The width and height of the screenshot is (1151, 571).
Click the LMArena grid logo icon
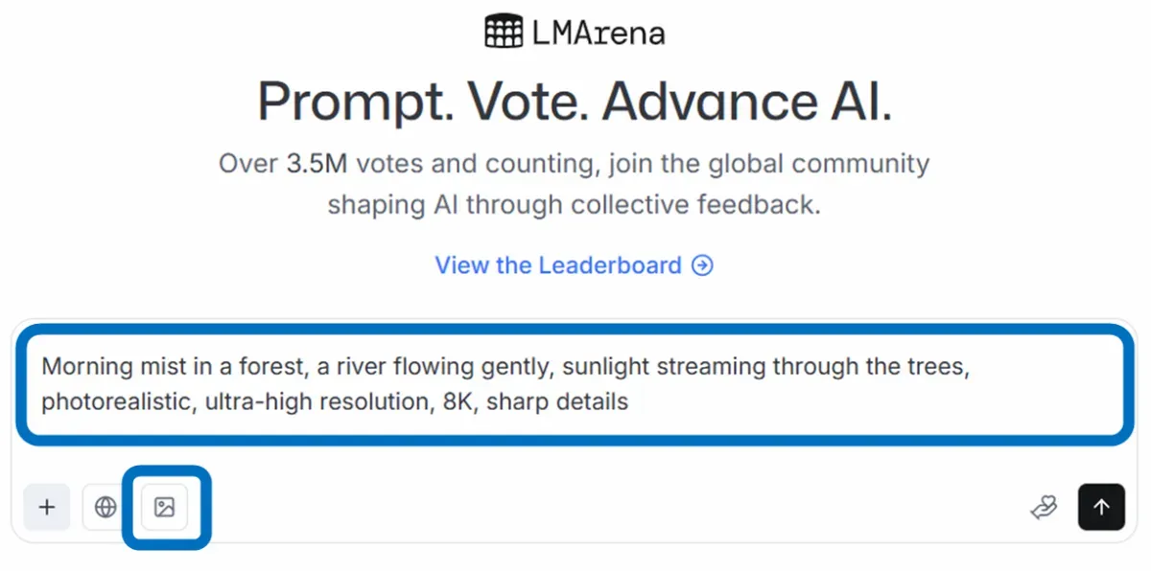pos(504,32)
